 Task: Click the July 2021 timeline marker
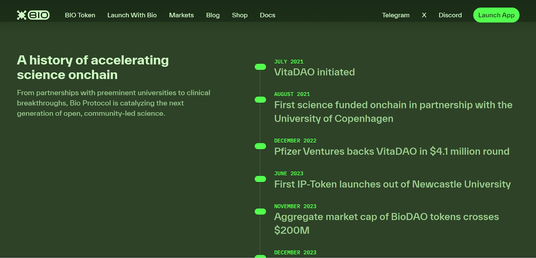(260, 67)
